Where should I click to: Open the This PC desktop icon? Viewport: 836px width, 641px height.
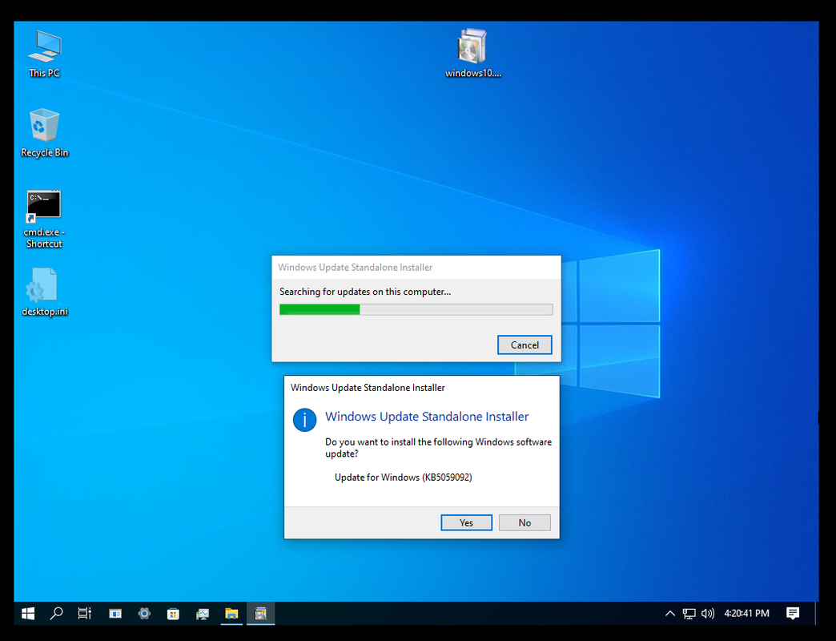[x=44, y=54]
